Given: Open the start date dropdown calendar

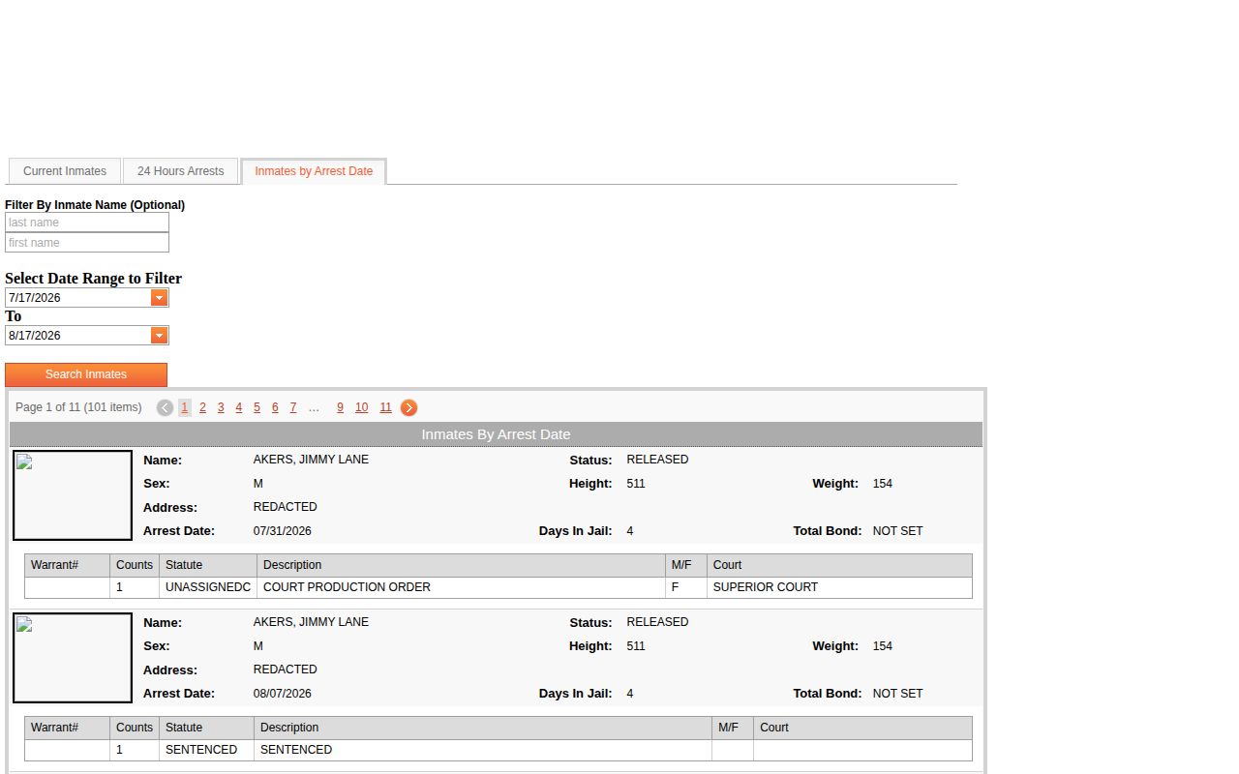Looking at the screenshot, I should pos(160,298).
